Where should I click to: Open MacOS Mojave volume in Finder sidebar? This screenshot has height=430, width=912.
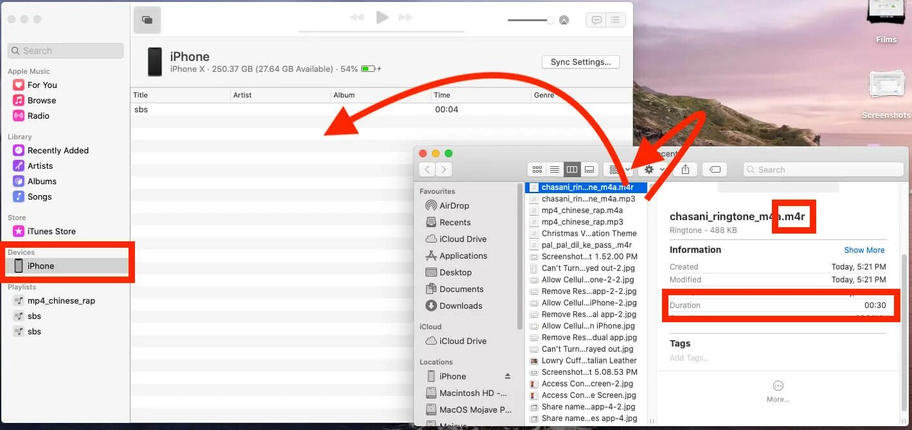[469, 409]
